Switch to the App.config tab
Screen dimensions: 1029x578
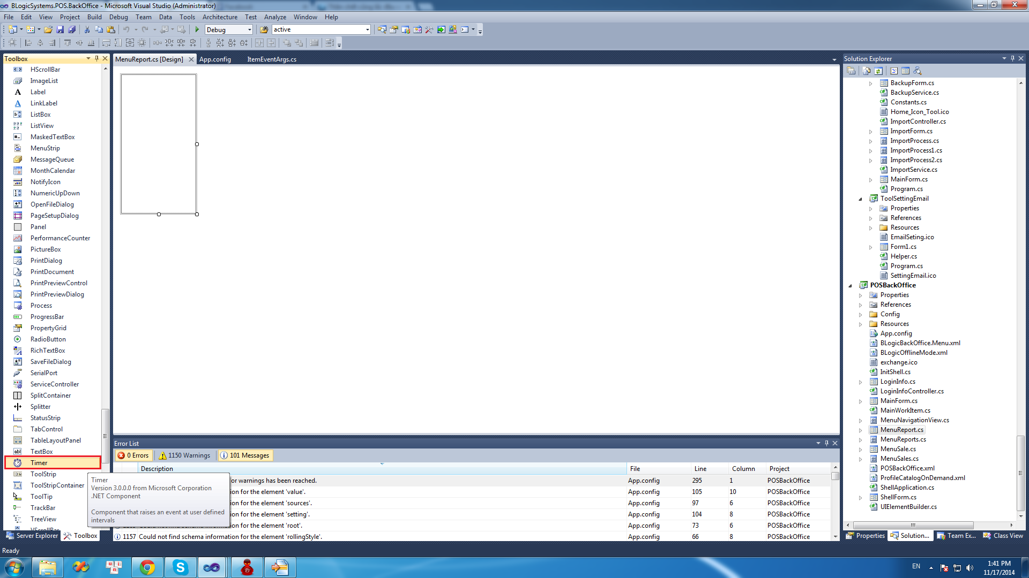tap(215, 59)
